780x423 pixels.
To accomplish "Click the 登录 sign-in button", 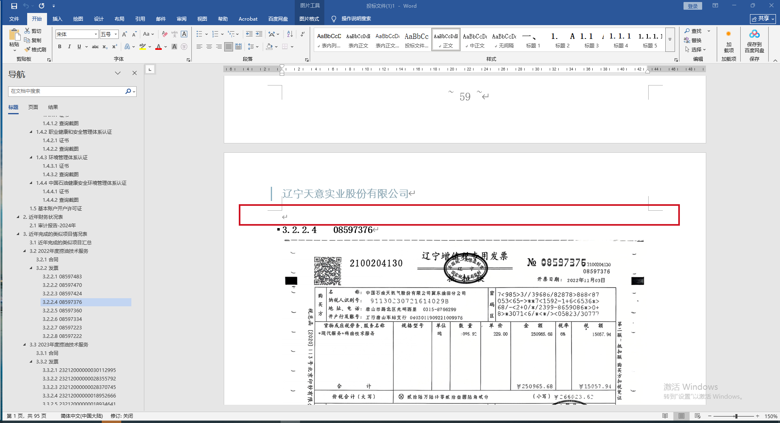I will pyautogui.click(x=693, y=6).
